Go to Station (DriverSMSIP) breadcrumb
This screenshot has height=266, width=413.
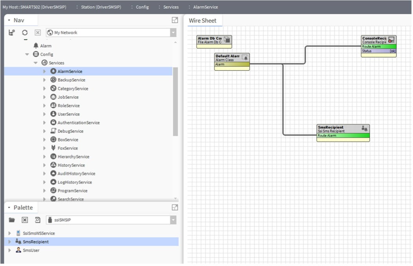(x=101, y=7)
